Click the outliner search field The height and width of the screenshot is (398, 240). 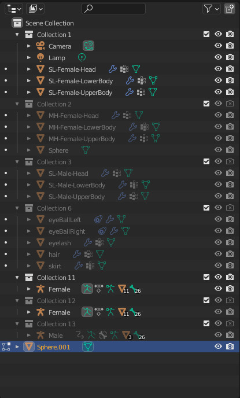pos(114,9)
